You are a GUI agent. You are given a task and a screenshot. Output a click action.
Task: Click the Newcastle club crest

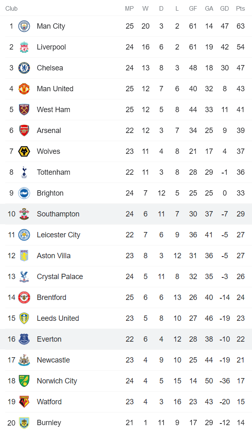(x=24, y=360)
